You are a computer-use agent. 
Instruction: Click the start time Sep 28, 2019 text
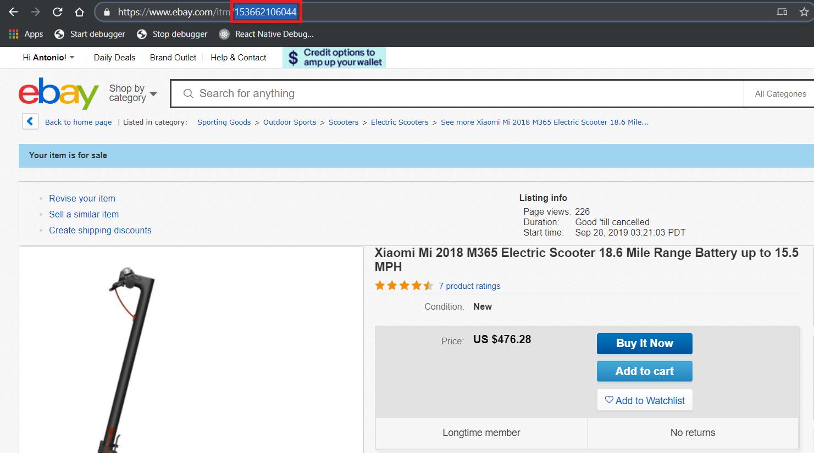[630, 232]
